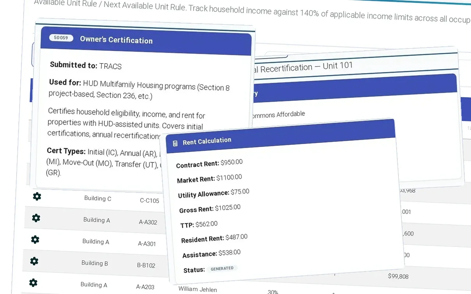The height and width of the screenshot is (294, 471).
Task: Click the Submitted to: TRACS line
Action: pyautogui.click(x=86, y=65)
